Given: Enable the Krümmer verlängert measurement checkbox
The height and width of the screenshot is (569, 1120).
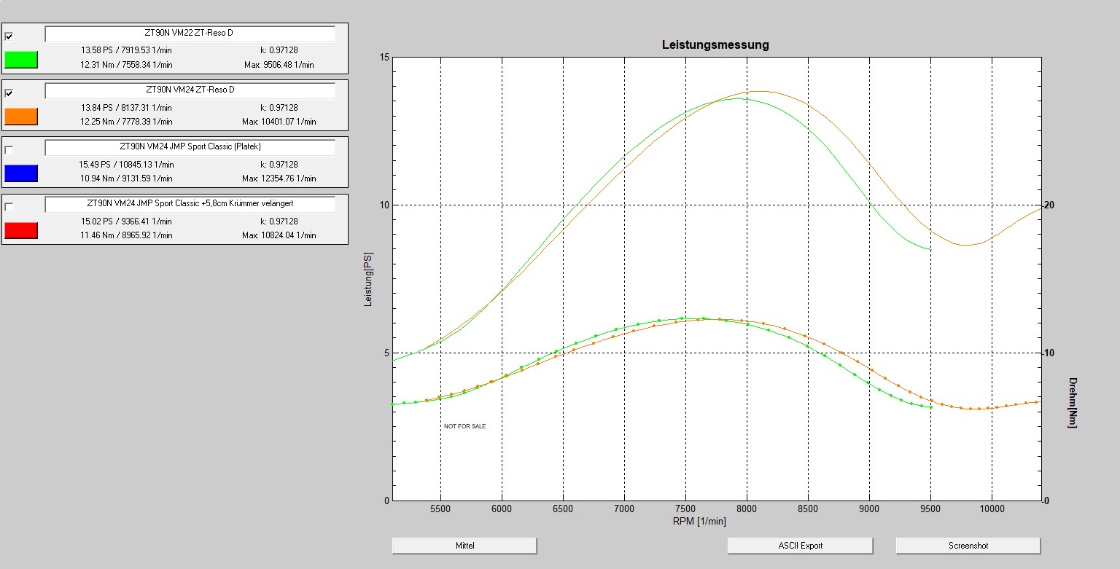Looking at the screenshot, I should (9, 207).
